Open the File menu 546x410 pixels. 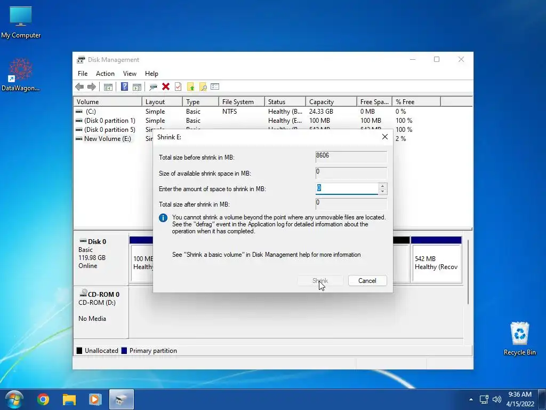(83, 74)
